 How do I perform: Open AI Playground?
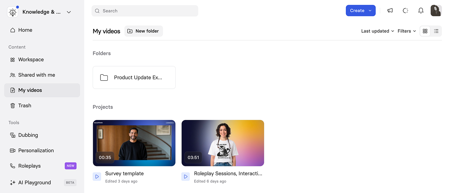pyautogui.click(x=42, y=183)
